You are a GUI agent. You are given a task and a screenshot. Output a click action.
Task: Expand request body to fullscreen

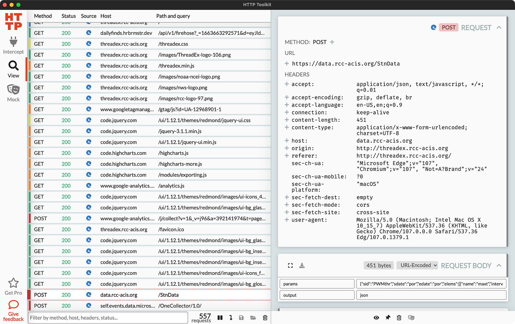pos(290,265)
